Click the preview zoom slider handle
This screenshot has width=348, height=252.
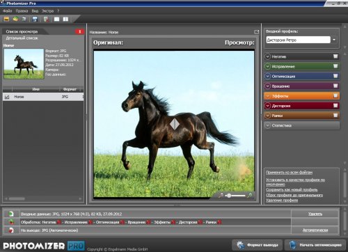click(x=229, y=196)
